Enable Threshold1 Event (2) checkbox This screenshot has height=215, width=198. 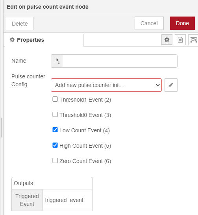click(x=55, y=99)
